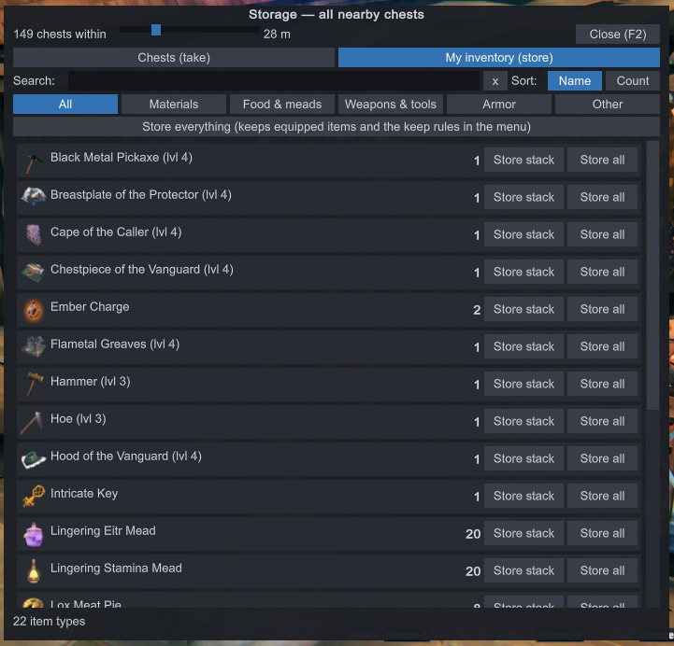Select the My inventory (store) tab

[x=499, y=58]
